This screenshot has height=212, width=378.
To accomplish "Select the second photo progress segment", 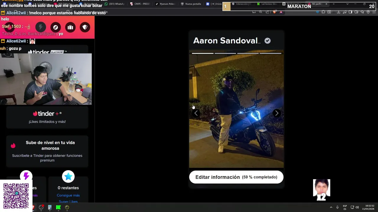I will (x=225, y=53).
